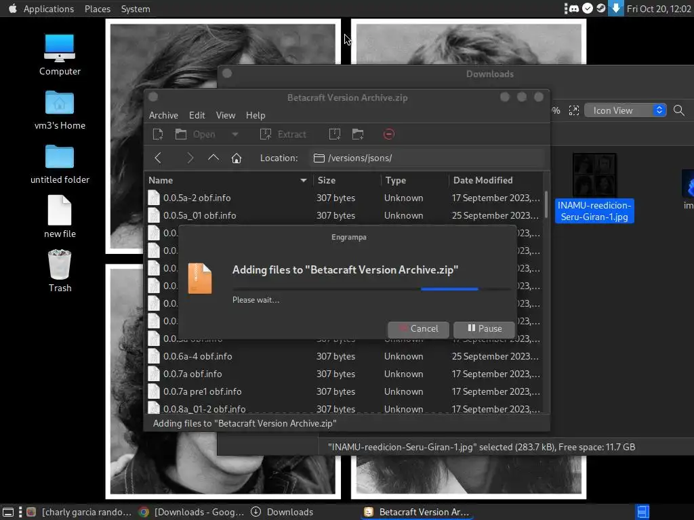694x520 pixels.
Task: Sort by Name column header
Action: 228,180
